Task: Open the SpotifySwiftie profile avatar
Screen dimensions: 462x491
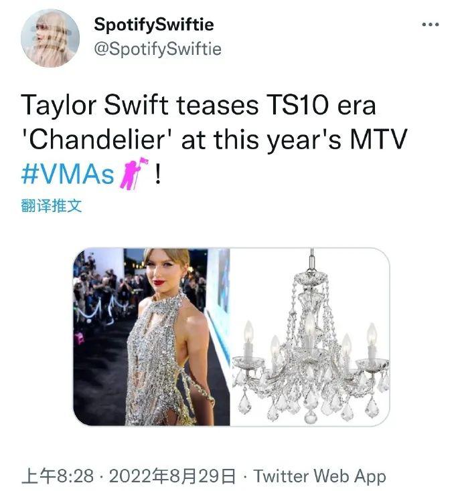Action: pos(50,38)
